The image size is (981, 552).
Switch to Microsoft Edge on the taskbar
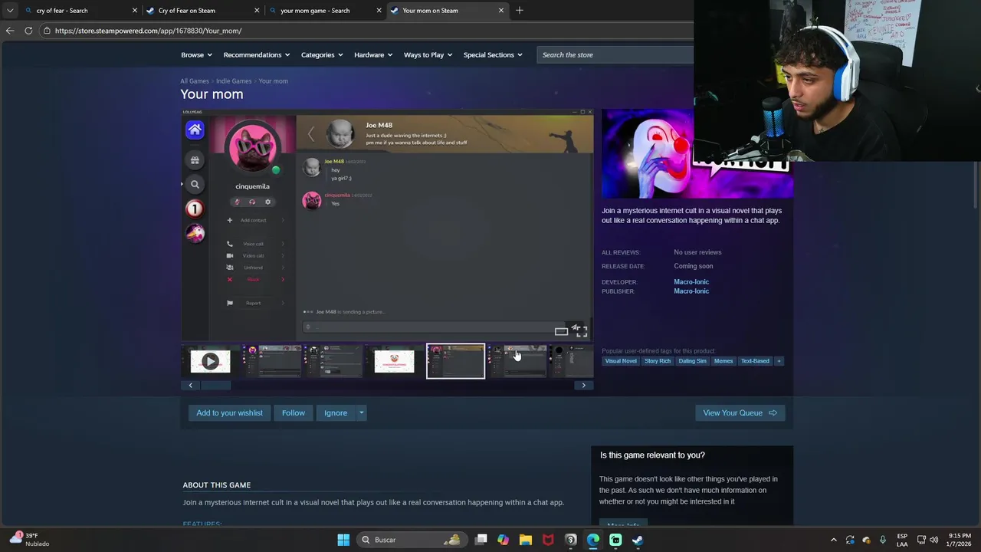pos(593,540)
